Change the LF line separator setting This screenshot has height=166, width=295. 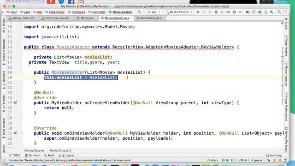coord(234,160)
